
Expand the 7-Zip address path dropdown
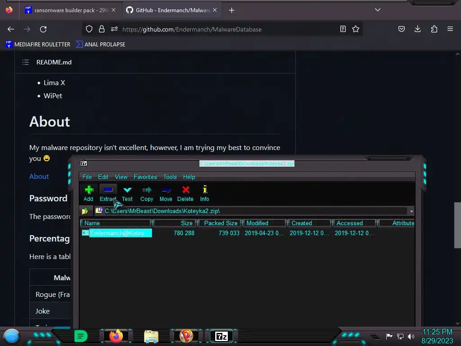(411, 211)
